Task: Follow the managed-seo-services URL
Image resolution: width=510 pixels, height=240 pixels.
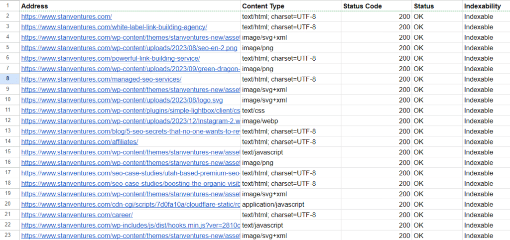Action: (x=101, y=79)
